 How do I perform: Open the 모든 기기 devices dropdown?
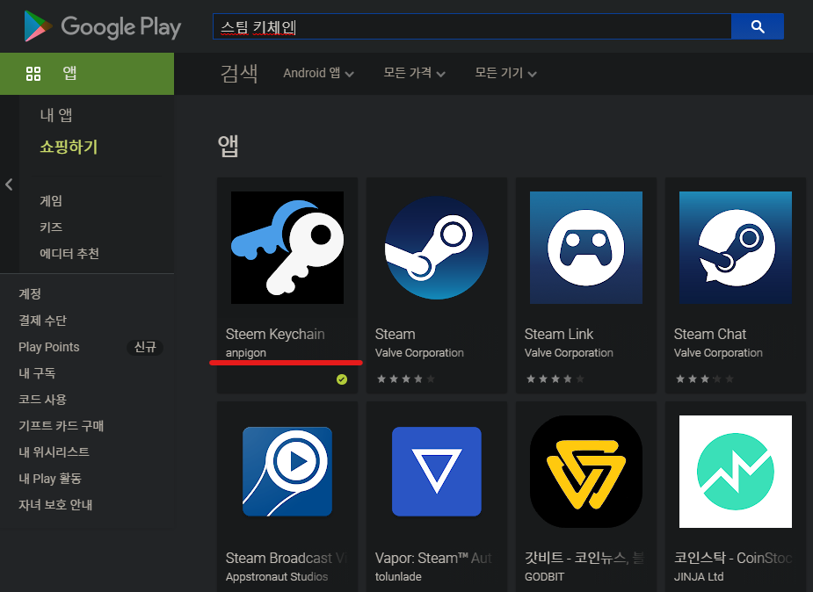tap(505, 73)
